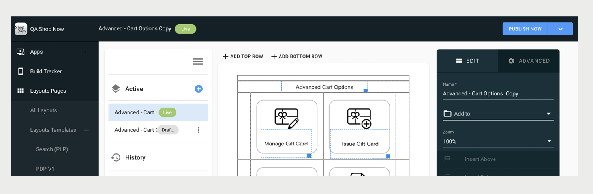Click the folder icon beside Add to
This screenshot has height=194, width=593.
pyautogui.click(x=447, y=114)
